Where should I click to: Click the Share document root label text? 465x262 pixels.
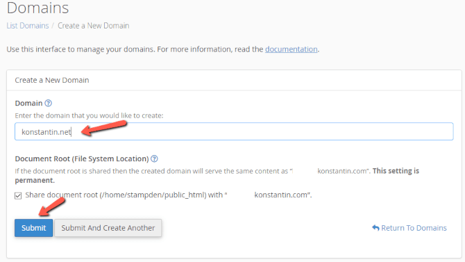[169, 195]
